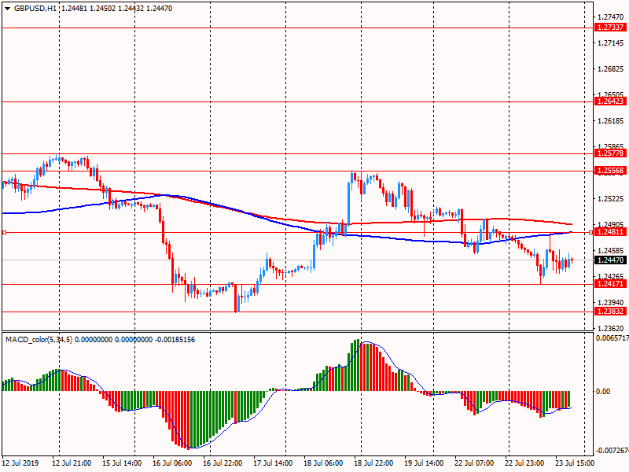Select the 17 Jul 14:00 time label
This screenshot has height=472, width=629.
click(x=273, y=463)
